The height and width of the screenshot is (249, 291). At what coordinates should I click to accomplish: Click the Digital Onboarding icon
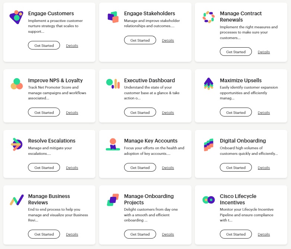(x=208, y=145)
